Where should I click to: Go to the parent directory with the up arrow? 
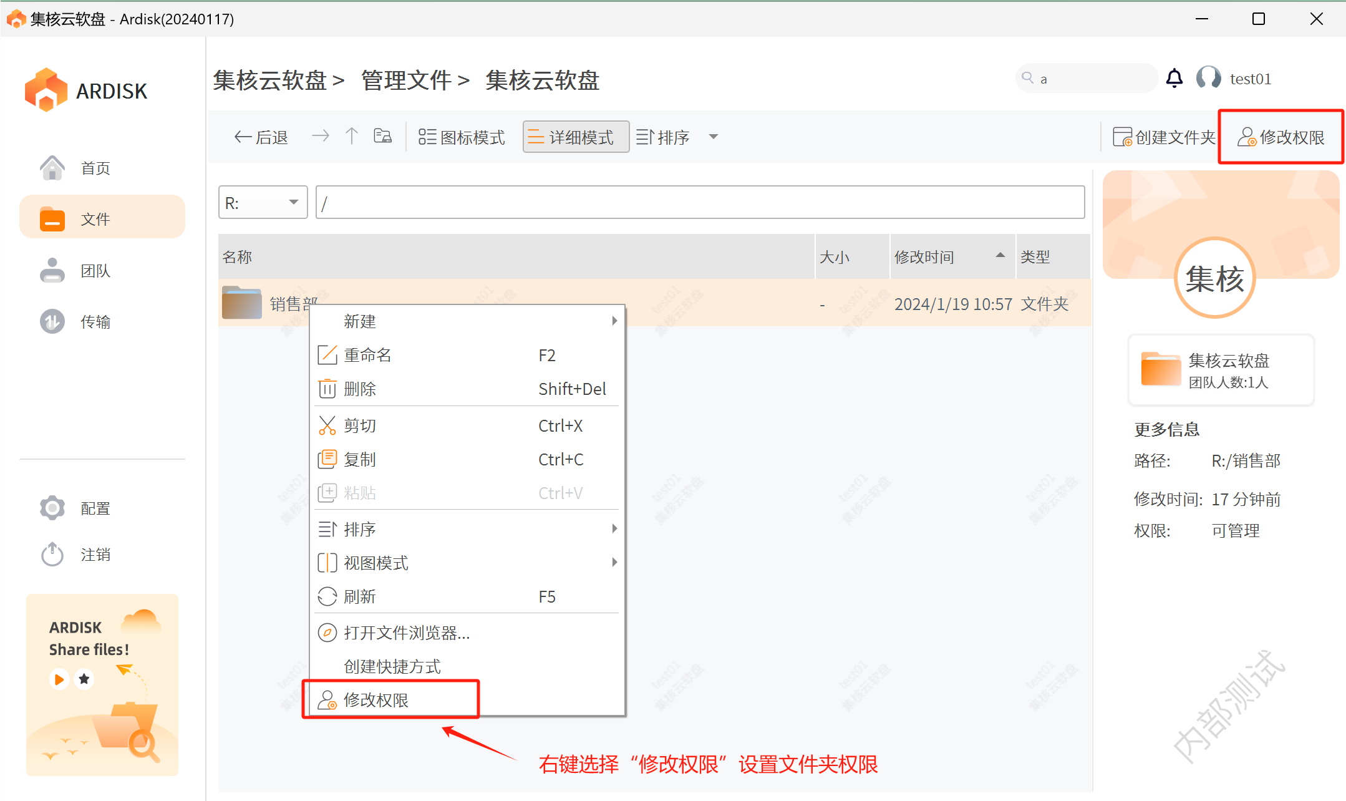point(351,136)
